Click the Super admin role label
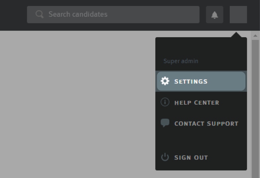 pyautogui.click(x=181, y=61)
